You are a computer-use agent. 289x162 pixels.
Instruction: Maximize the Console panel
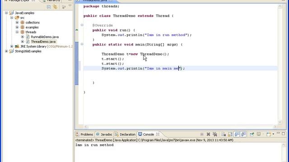click(284, 134)
